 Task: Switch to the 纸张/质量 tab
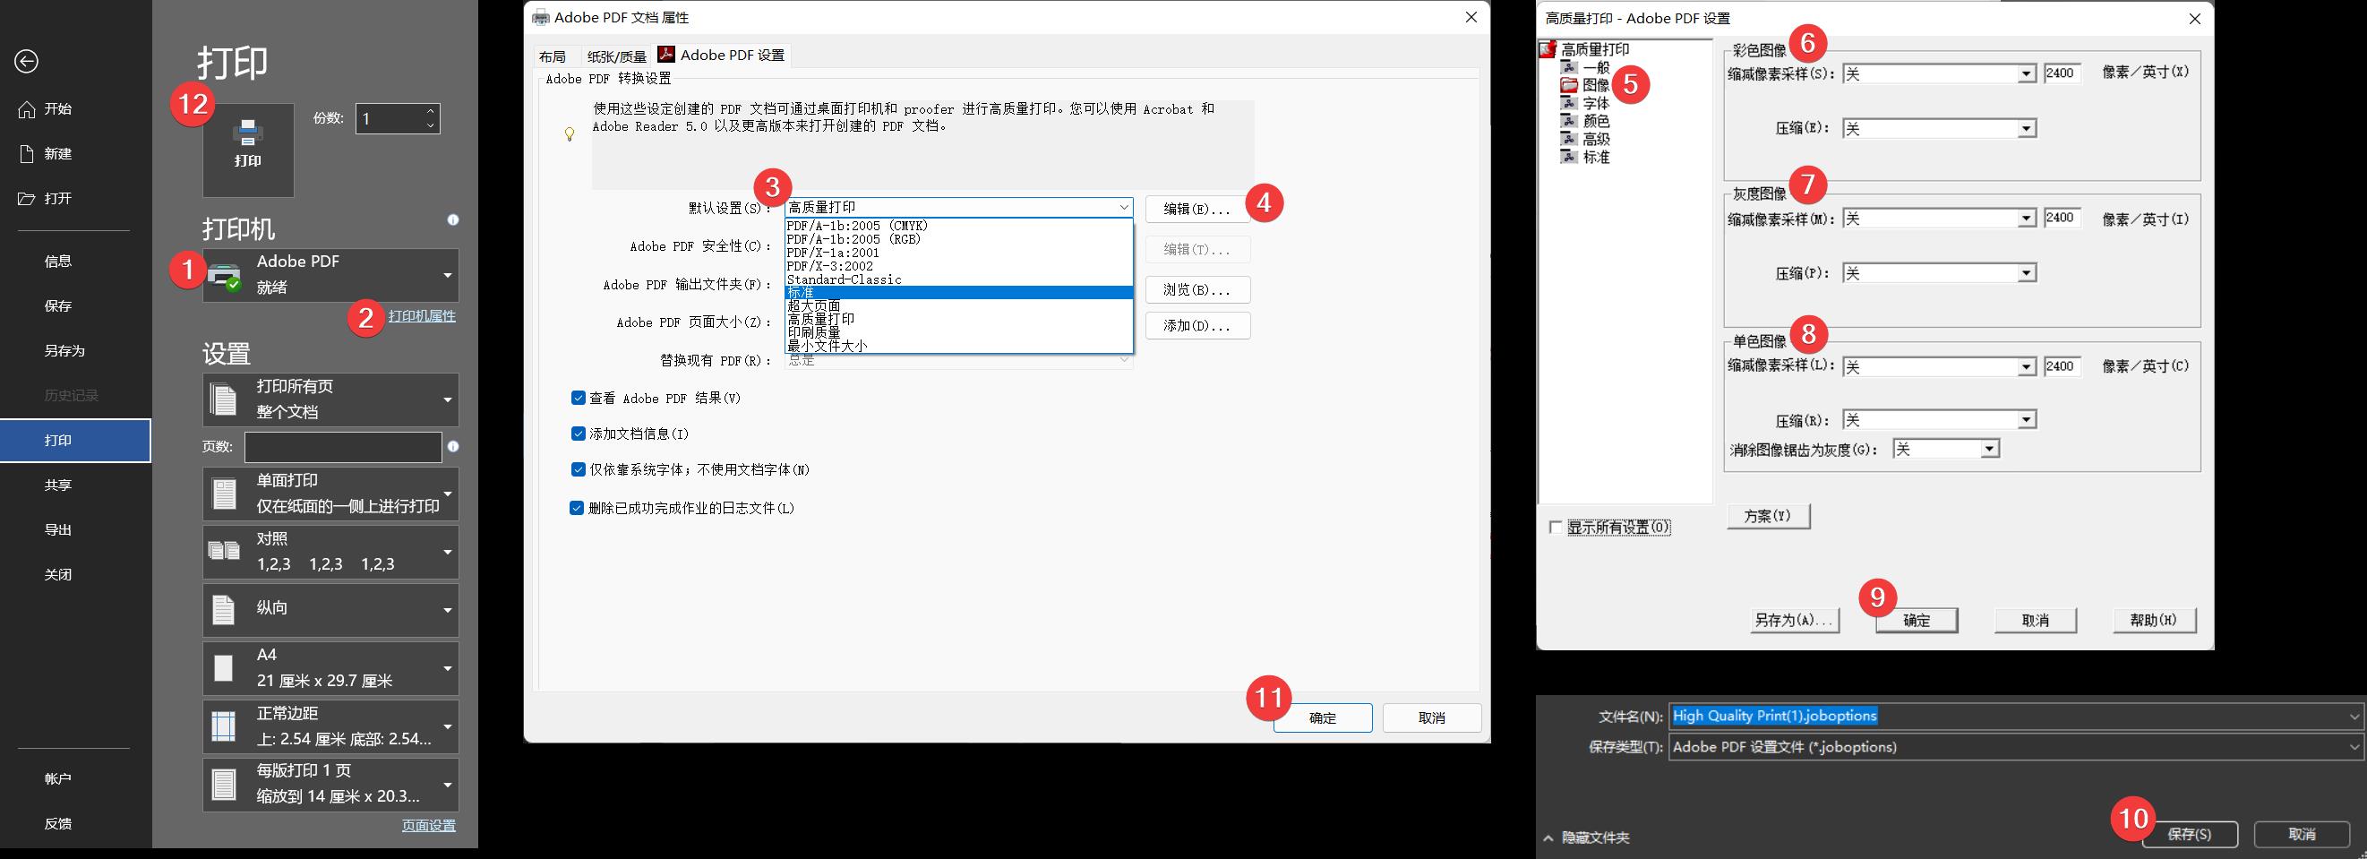617,56
